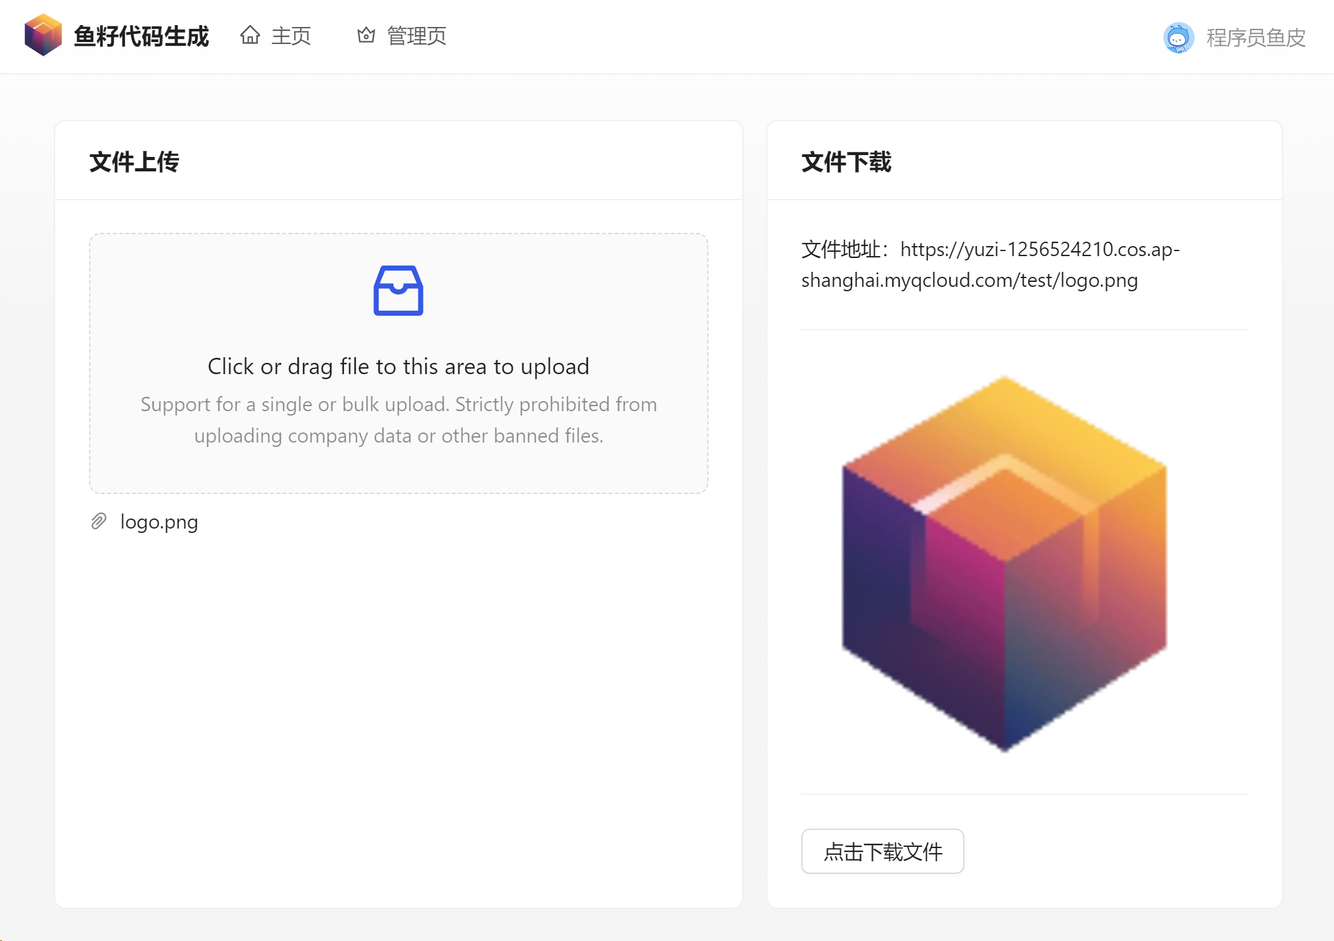Click the 'Click or drag file' upload text
This screenshot has width=1334, height=941.
pos(398,366)
